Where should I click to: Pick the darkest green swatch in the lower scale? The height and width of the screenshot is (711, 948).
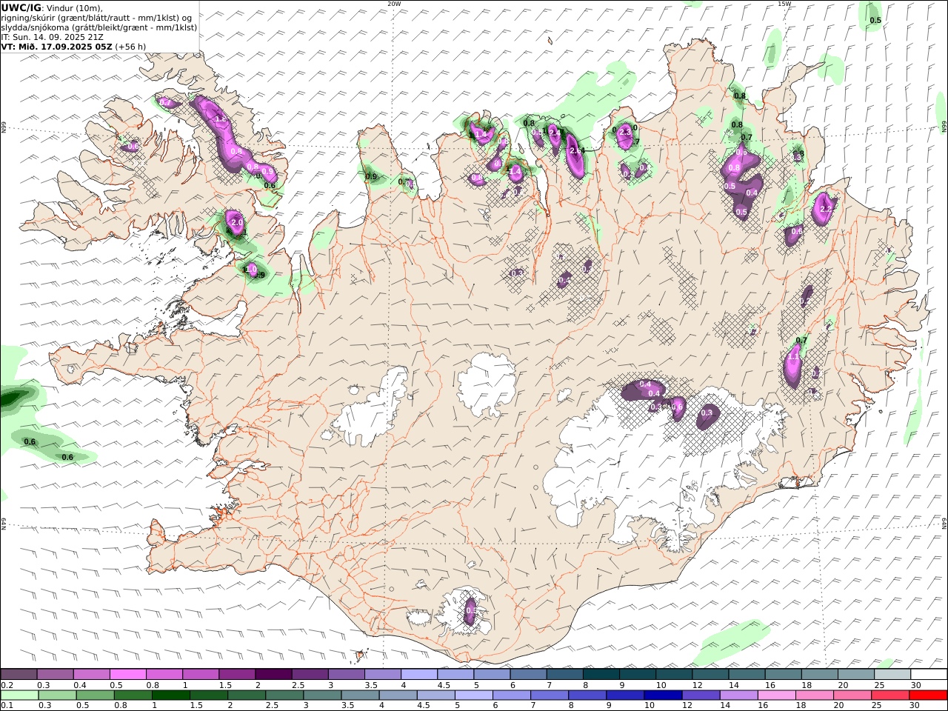click(171, 695)
